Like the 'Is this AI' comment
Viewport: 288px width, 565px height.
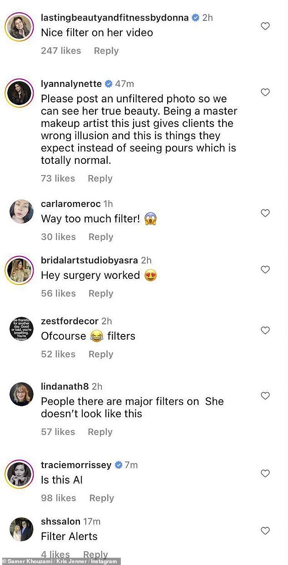(265, 474)
